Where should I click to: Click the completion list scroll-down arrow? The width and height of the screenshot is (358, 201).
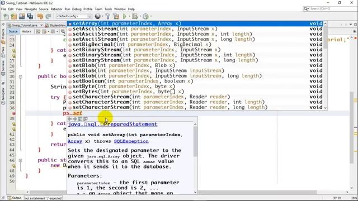pyautogui.click(x=326, y=108)
